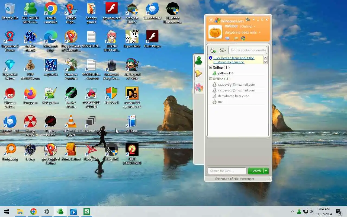Click 'The Future of MSN Messenger' footer text
The image size is (347, 217).
point(234,179)
